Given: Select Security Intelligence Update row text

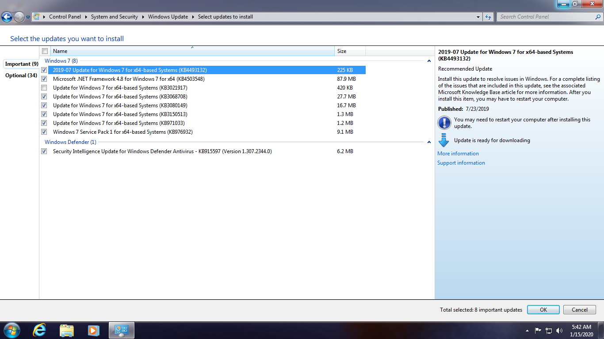Looking at the screenshot, I should (162, 151).
